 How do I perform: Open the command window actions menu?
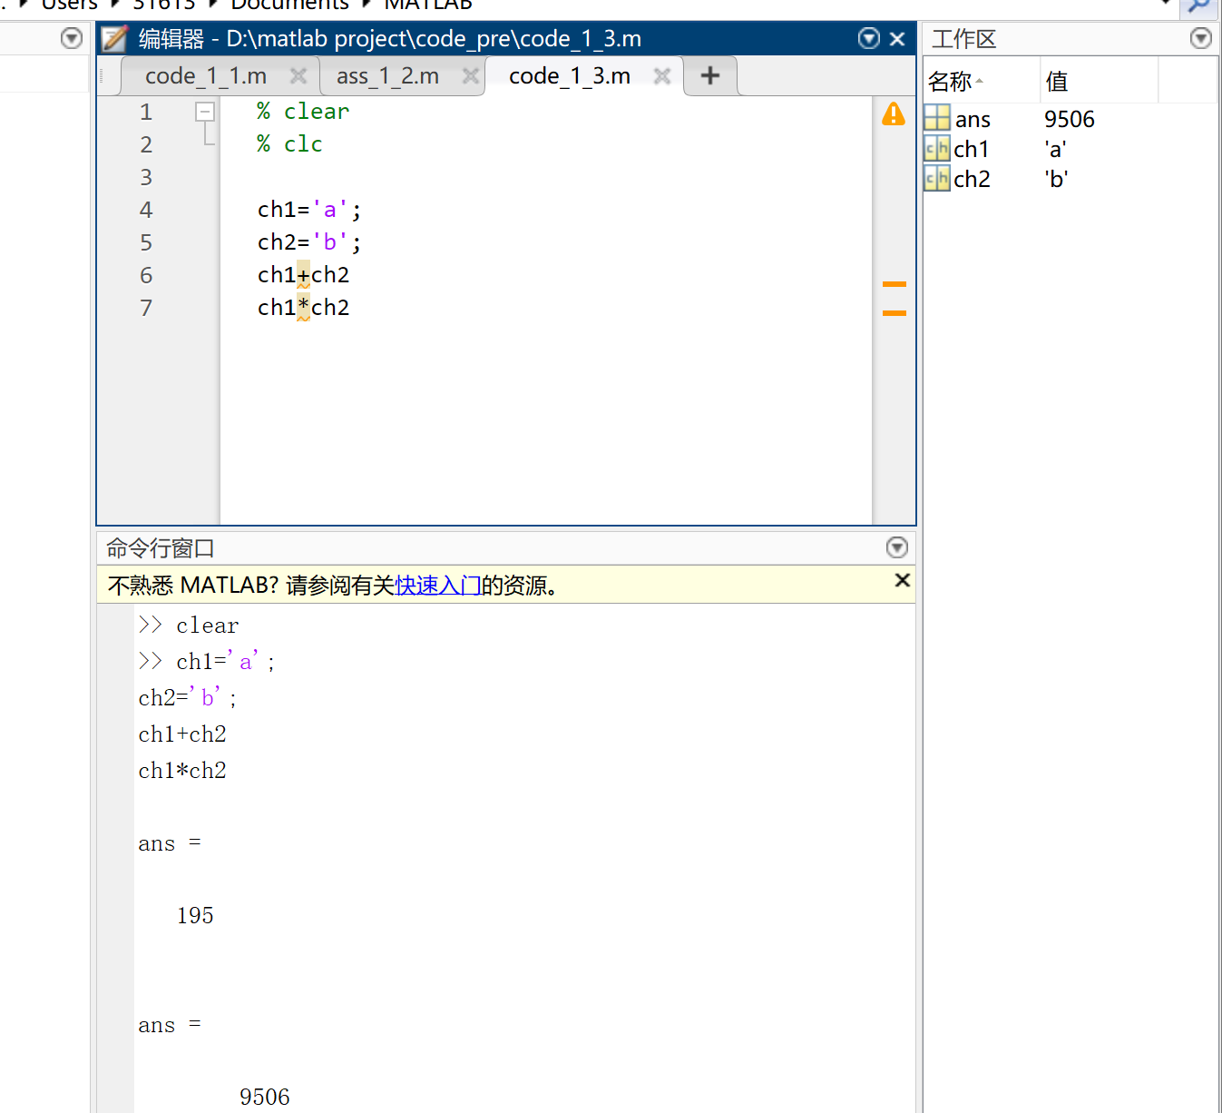click(x=897, y=547)
